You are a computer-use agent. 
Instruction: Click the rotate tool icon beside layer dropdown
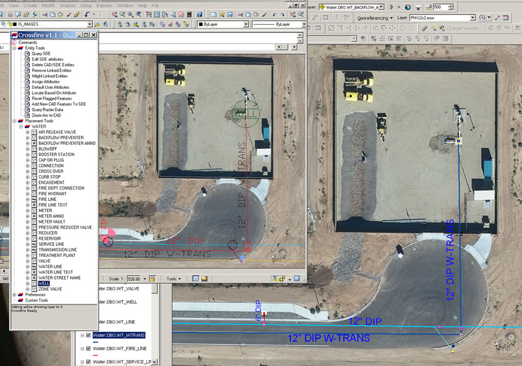point(482,17)
